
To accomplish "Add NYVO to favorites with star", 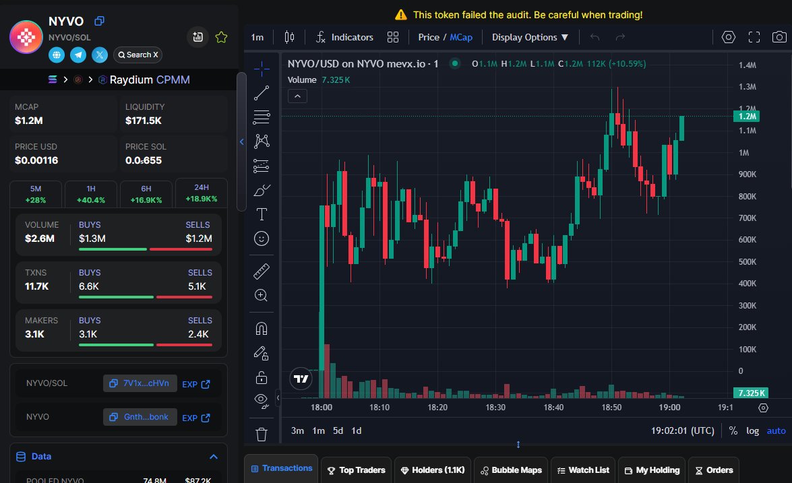I will click(x=221, y=37).
